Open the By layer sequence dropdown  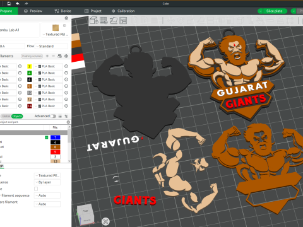pyautogui.click(x=47, y=182)
